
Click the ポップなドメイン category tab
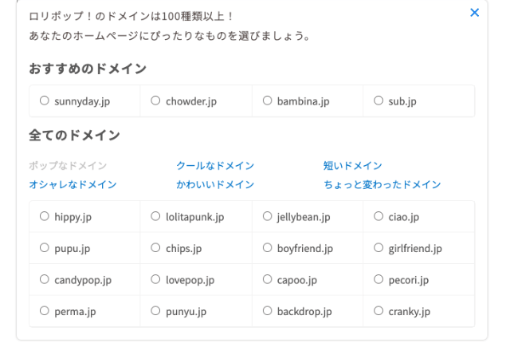[68, 166]
